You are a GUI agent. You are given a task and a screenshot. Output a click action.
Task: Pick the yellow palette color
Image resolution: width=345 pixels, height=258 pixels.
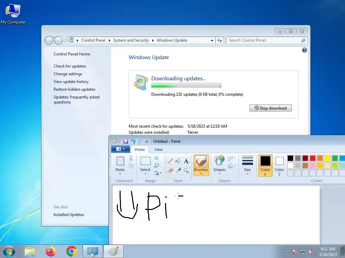[327, 158]
